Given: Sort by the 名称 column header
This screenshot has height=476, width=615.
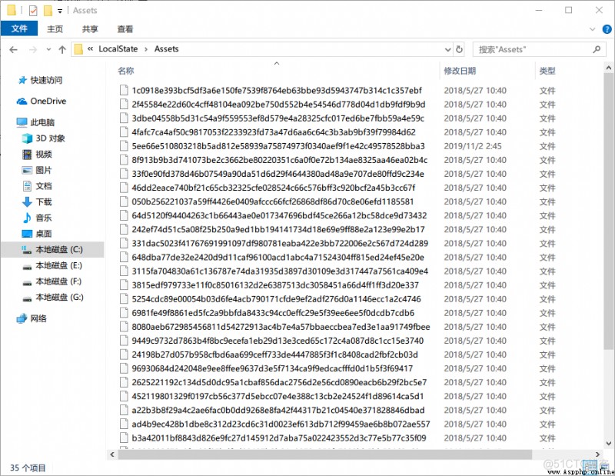Looking at the screenshot, I should click(126, 71).
